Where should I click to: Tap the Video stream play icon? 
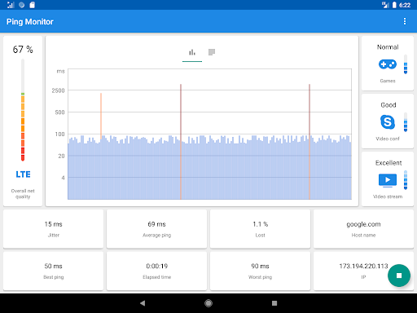click(388, 180)
